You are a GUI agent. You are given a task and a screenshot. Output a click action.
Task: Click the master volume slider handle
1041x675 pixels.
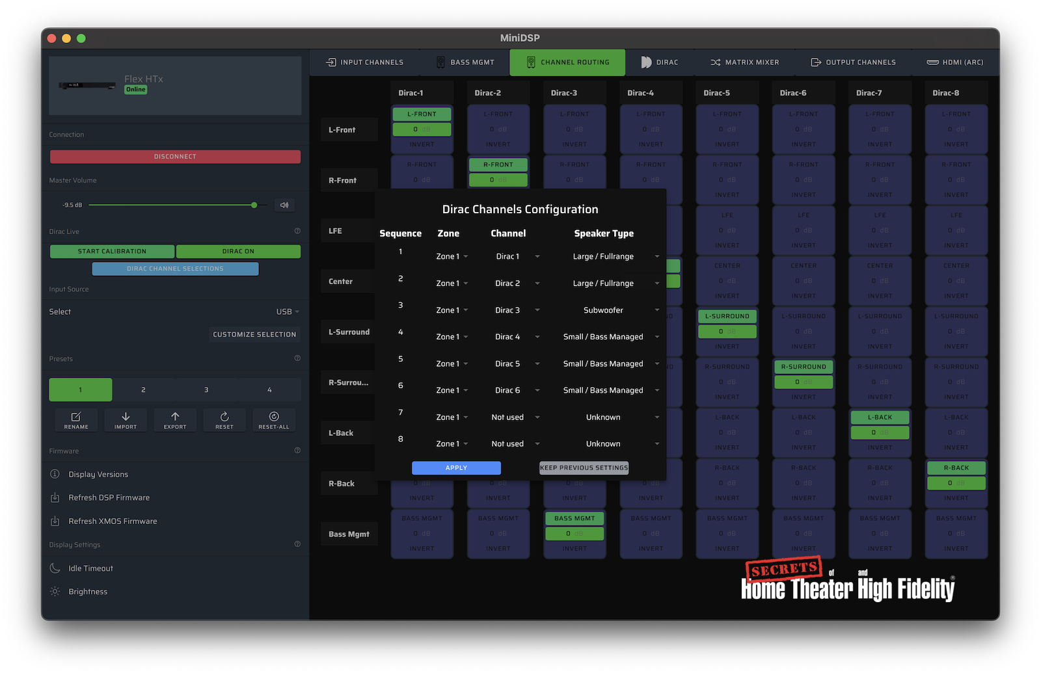pyautogui.click(x=254, y=205)
